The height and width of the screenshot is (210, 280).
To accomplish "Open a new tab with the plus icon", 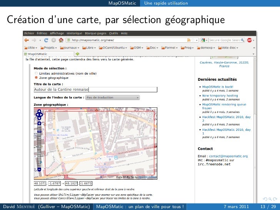I will click(x=78, y=54).
